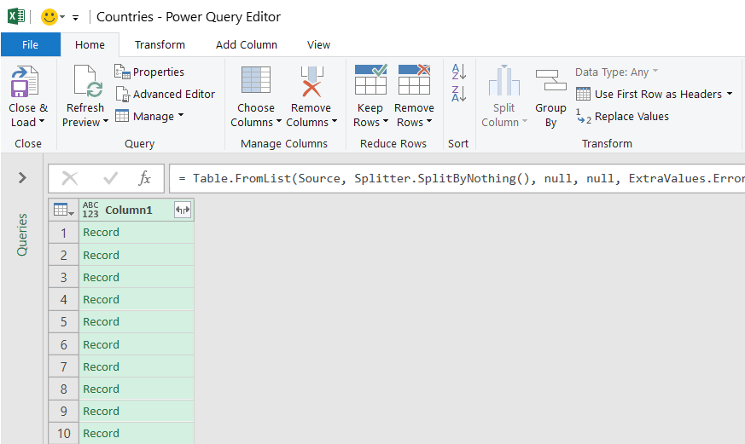The width and height of the screenshot is (745, 444).
Task: Switch to the Transform tab
Action: [x=160, y=45]
